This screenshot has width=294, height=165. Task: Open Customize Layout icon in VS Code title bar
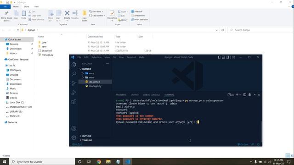pos(234,57)
